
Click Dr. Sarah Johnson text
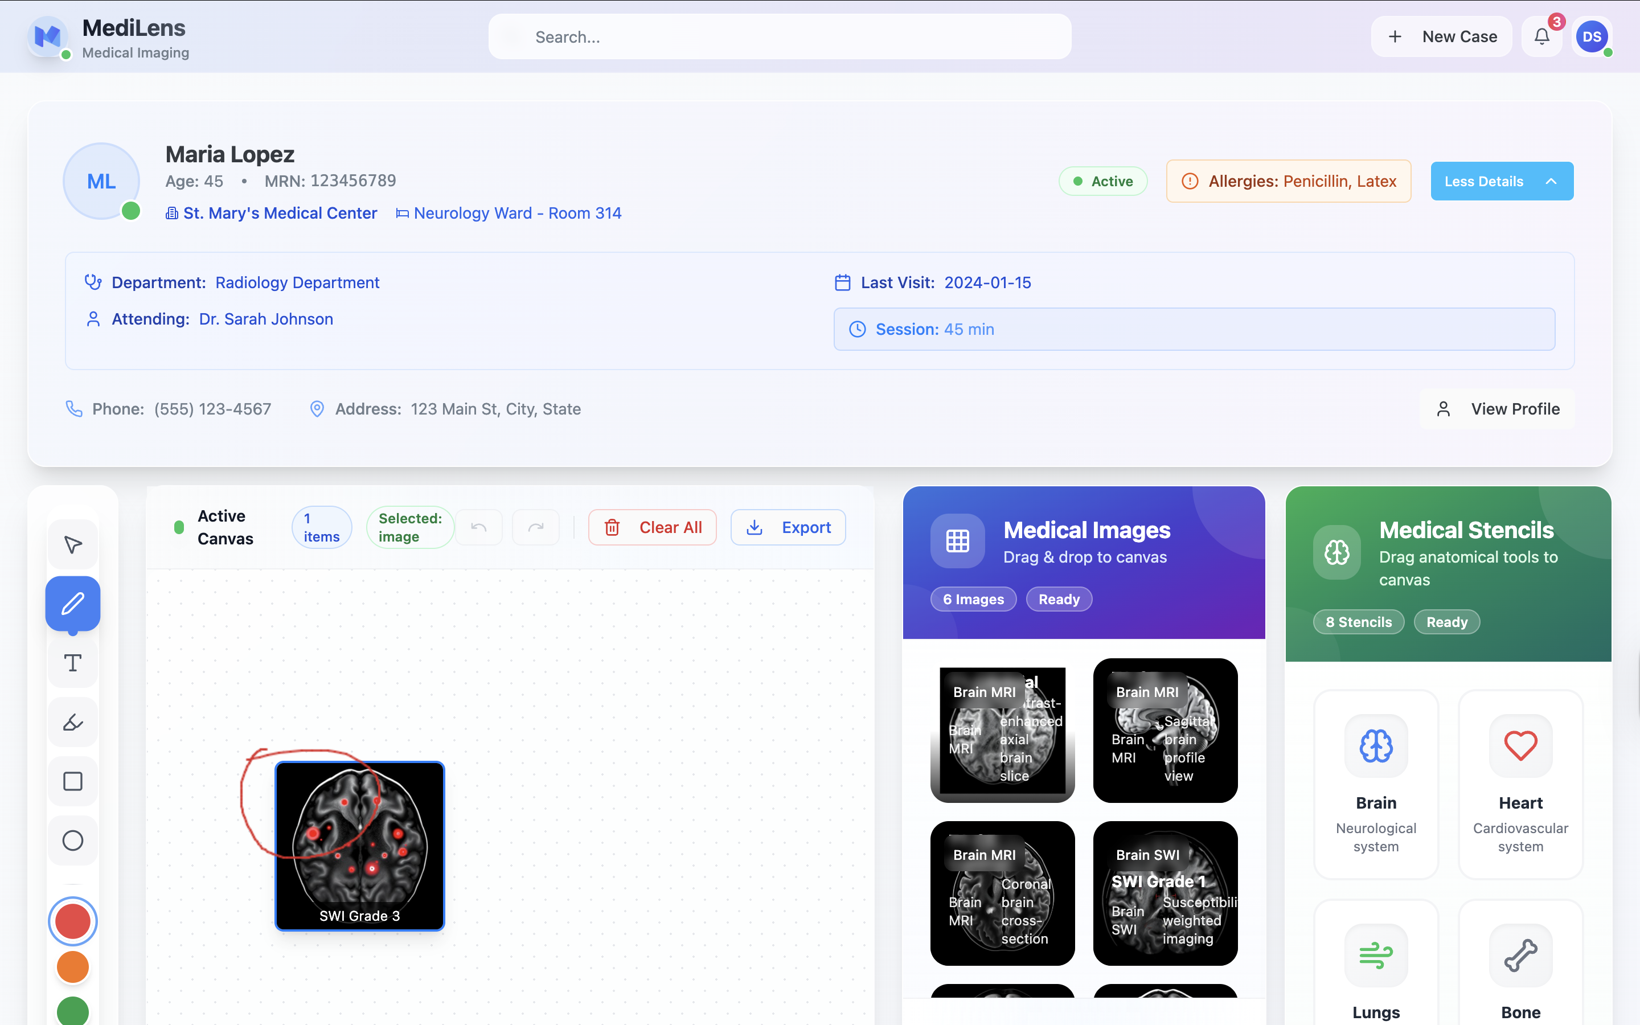pos(266,319)
